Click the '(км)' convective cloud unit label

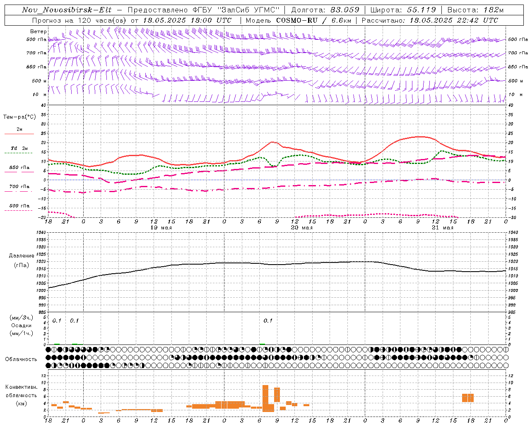[x=22, y=403]
